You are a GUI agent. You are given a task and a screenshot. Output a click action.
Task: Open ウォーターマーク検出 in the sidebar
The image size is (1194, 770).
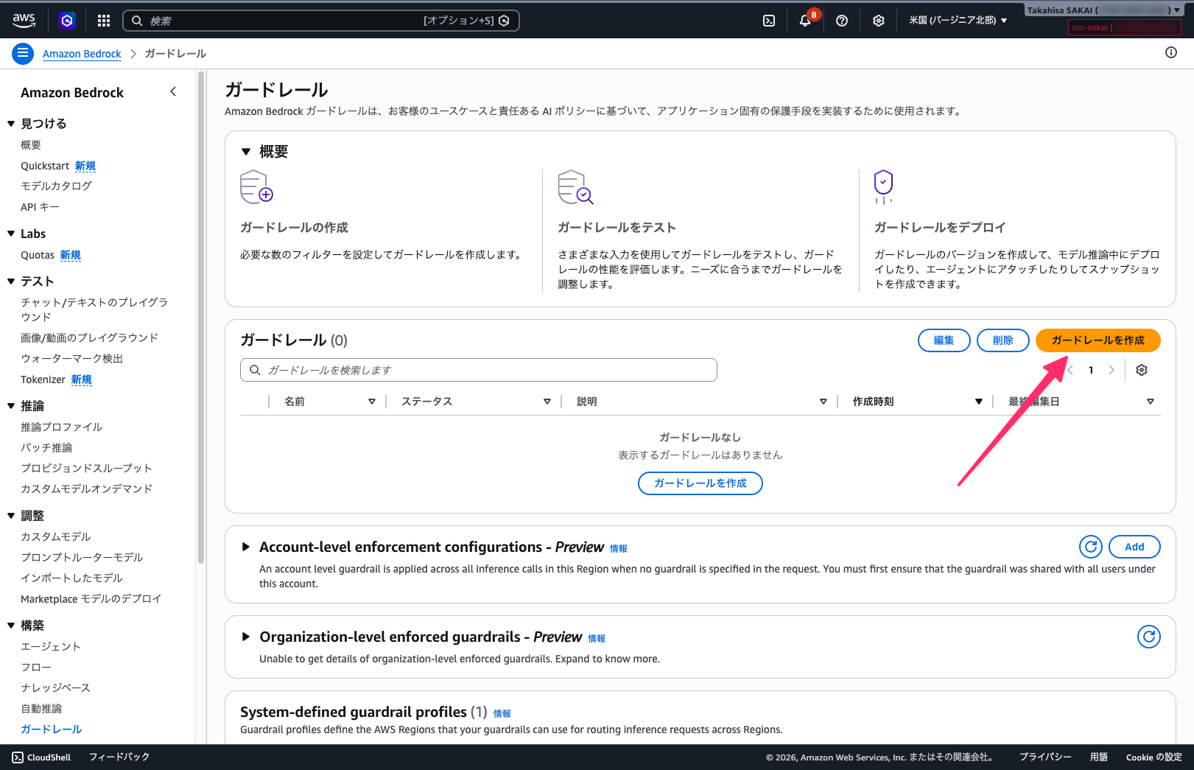coord(71,358)
